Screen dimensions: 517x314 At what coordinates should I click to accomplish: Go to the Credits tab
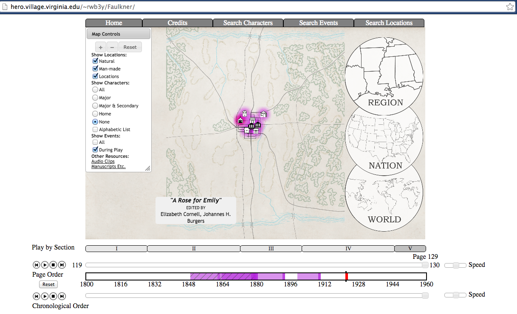click(x=177, y=23)
